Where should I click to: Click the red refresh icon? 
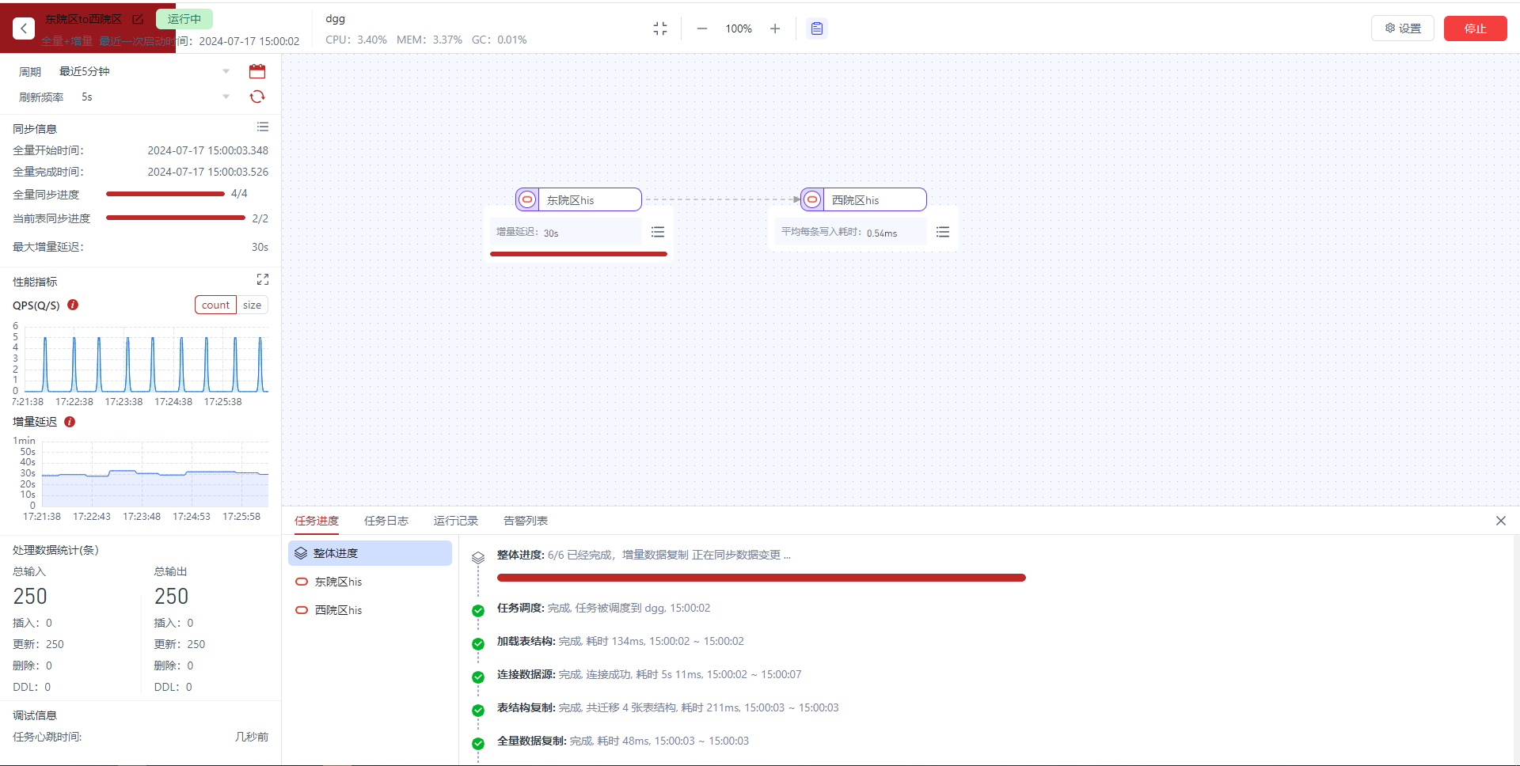pyautogui.click(x=257, y=97)
